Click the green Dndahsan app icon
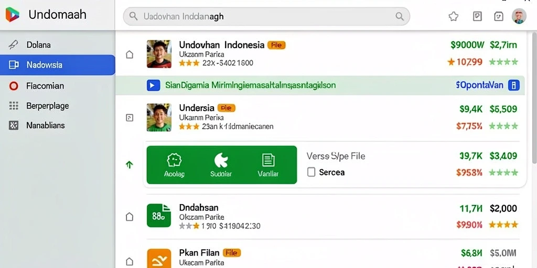The width and height of the screenshot is (537, 268). [x=159, y=215]
